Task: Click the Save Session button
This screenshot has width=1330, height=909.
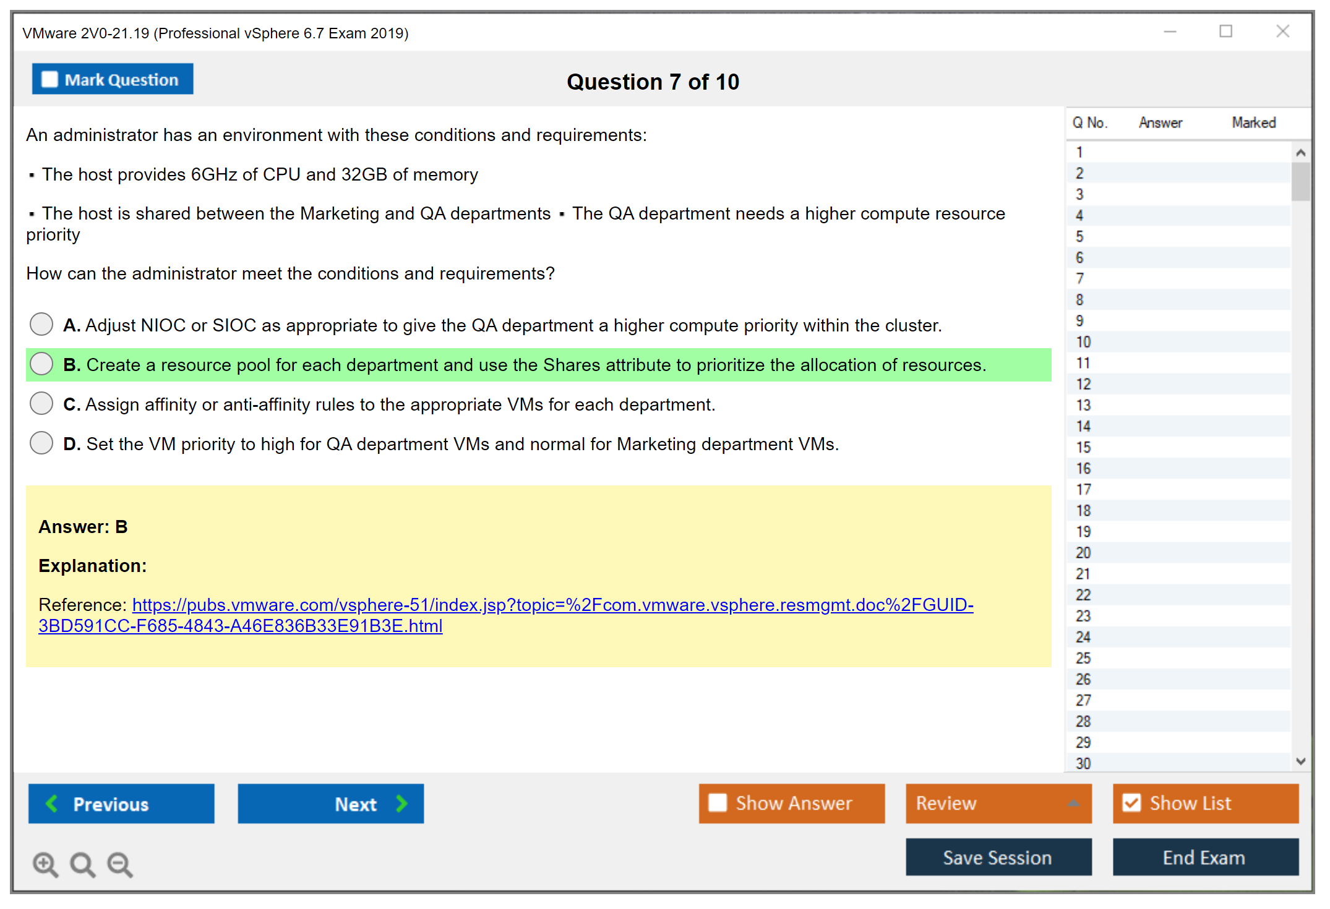Action: coord(998,857)
